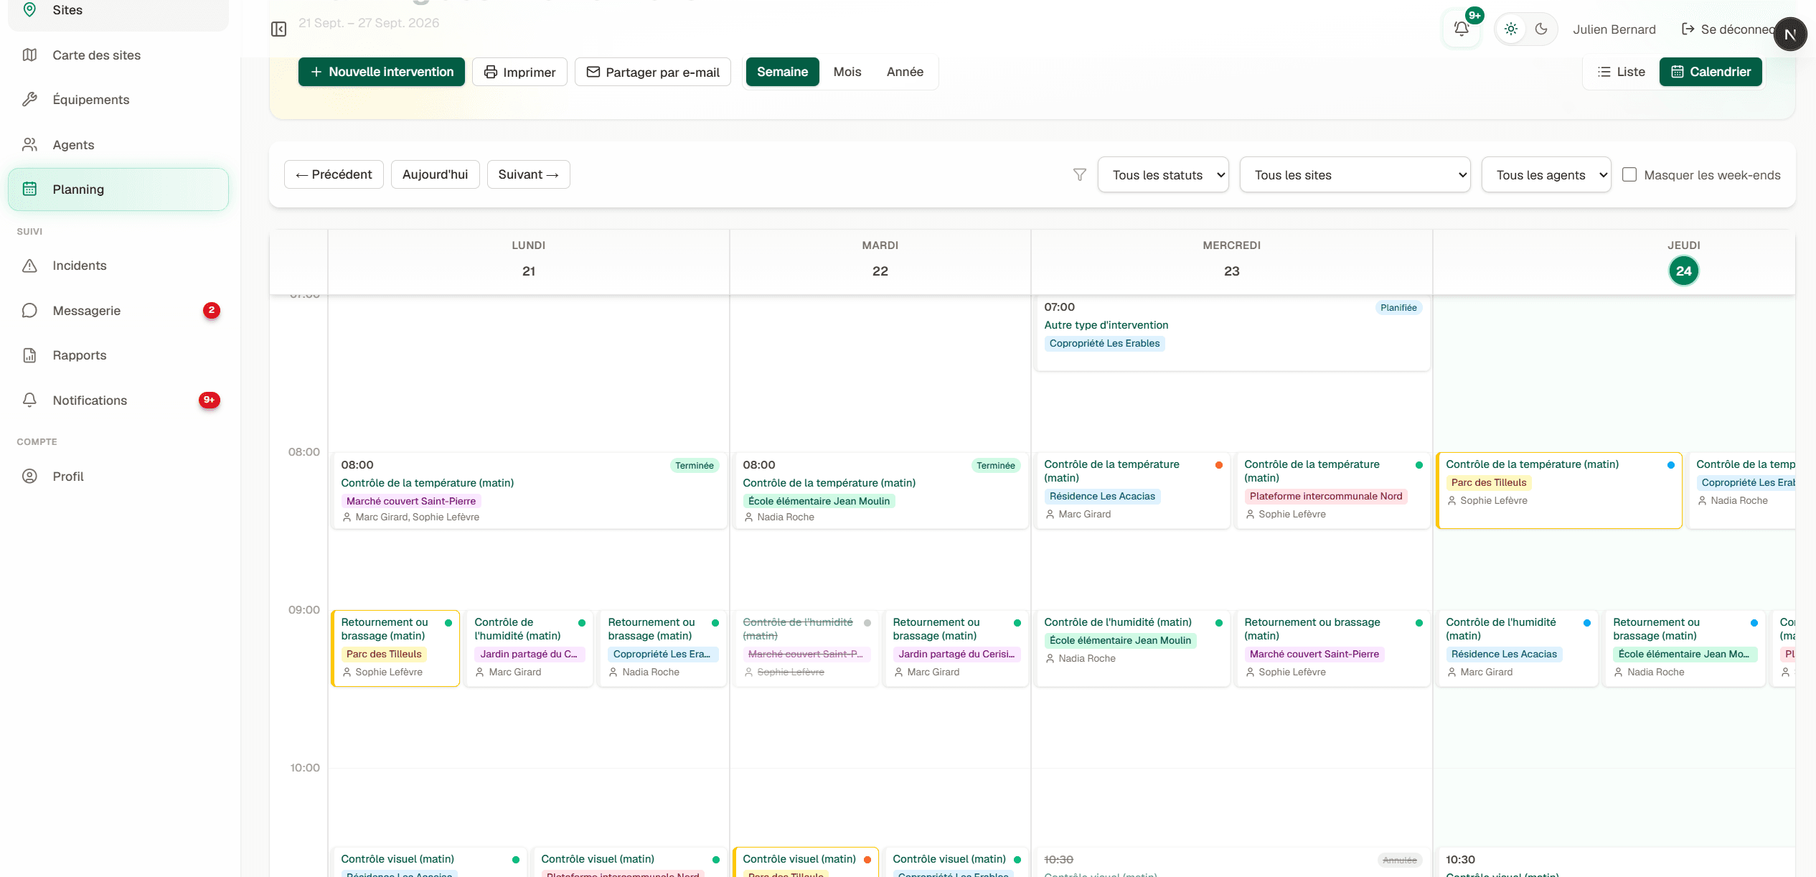Open Agents in sidebar
1816x877 pixels.
click(118, 145)
